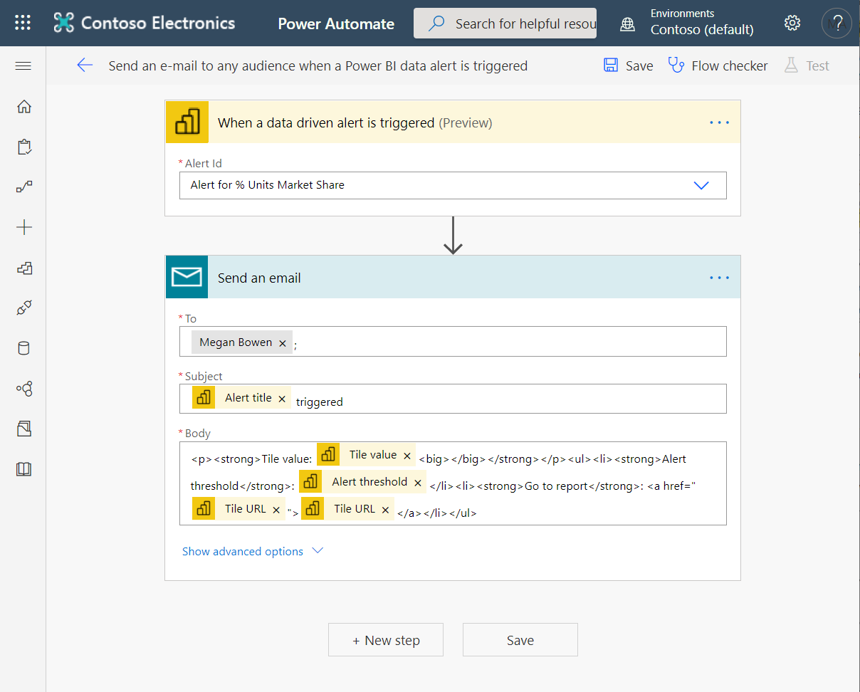Image resolution: width=860 pixels, height=692 pixels.
Task: Collapse the left navigation with the hamburger icon
Action: 23,65
